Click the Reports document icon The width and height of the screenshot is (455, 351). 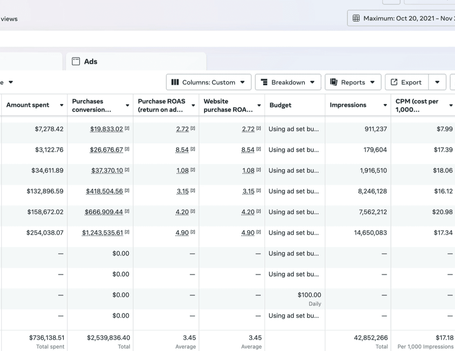pos(333,82)
